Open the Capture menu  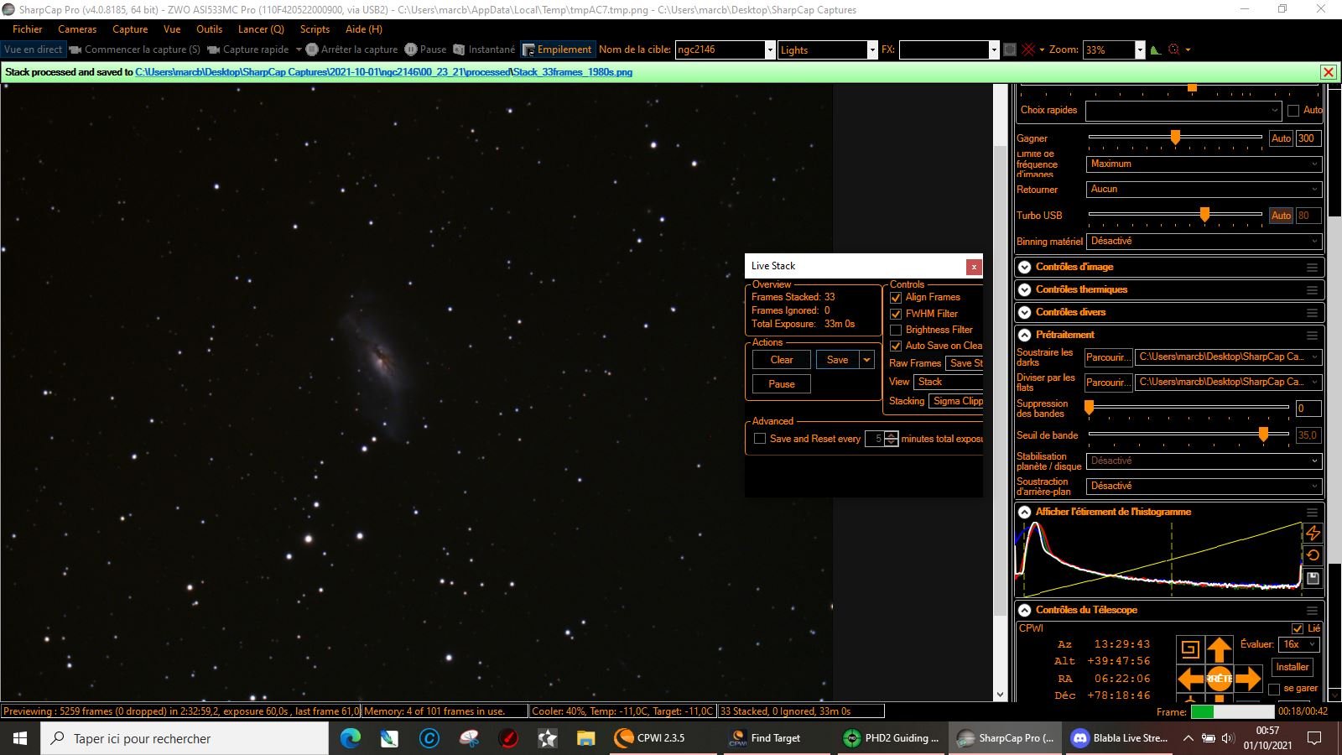[x=130, y=29]
